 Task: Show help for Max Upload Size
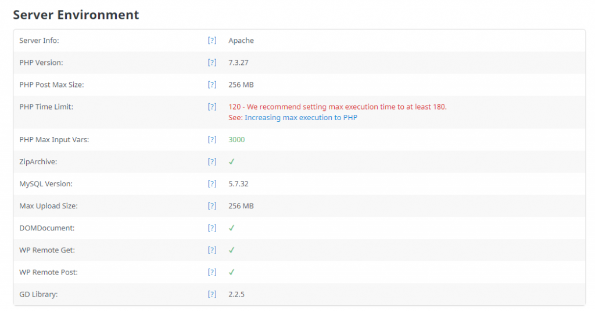click(212, 206)
